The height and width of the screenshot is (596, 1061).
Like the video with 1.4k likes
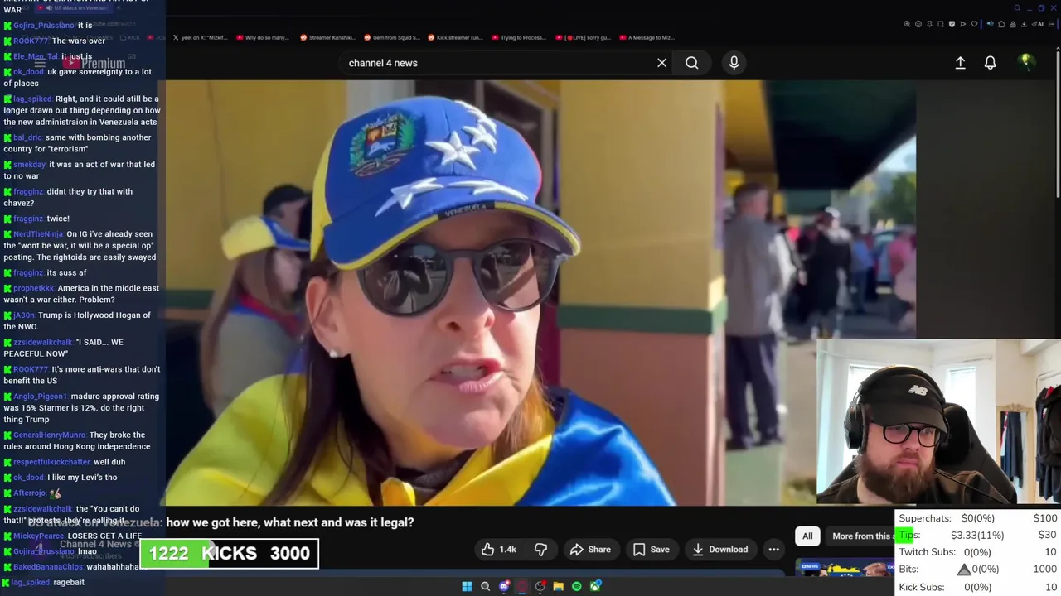pyautogui.click(x=498, y=550)
